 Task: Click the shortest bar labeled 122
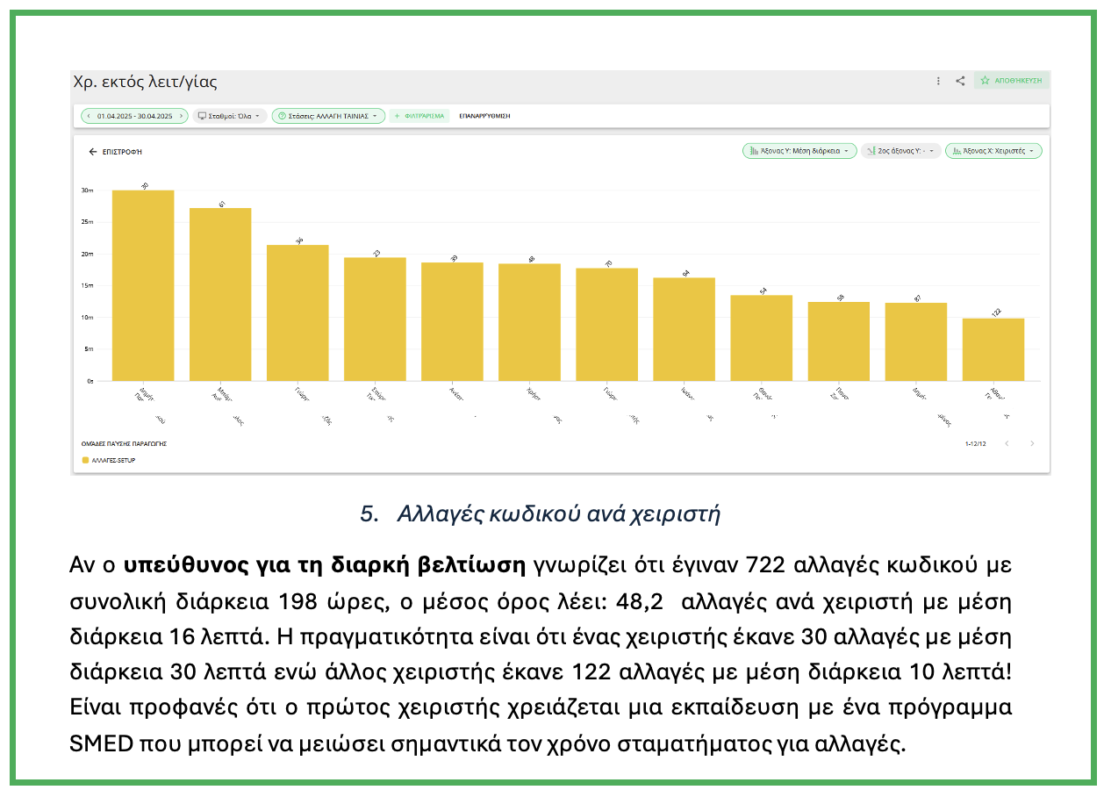993,349
